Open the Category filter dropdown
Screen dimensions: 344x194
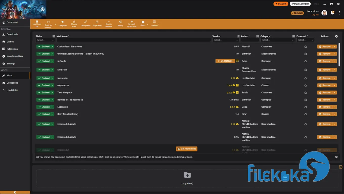tap(278, 40)
